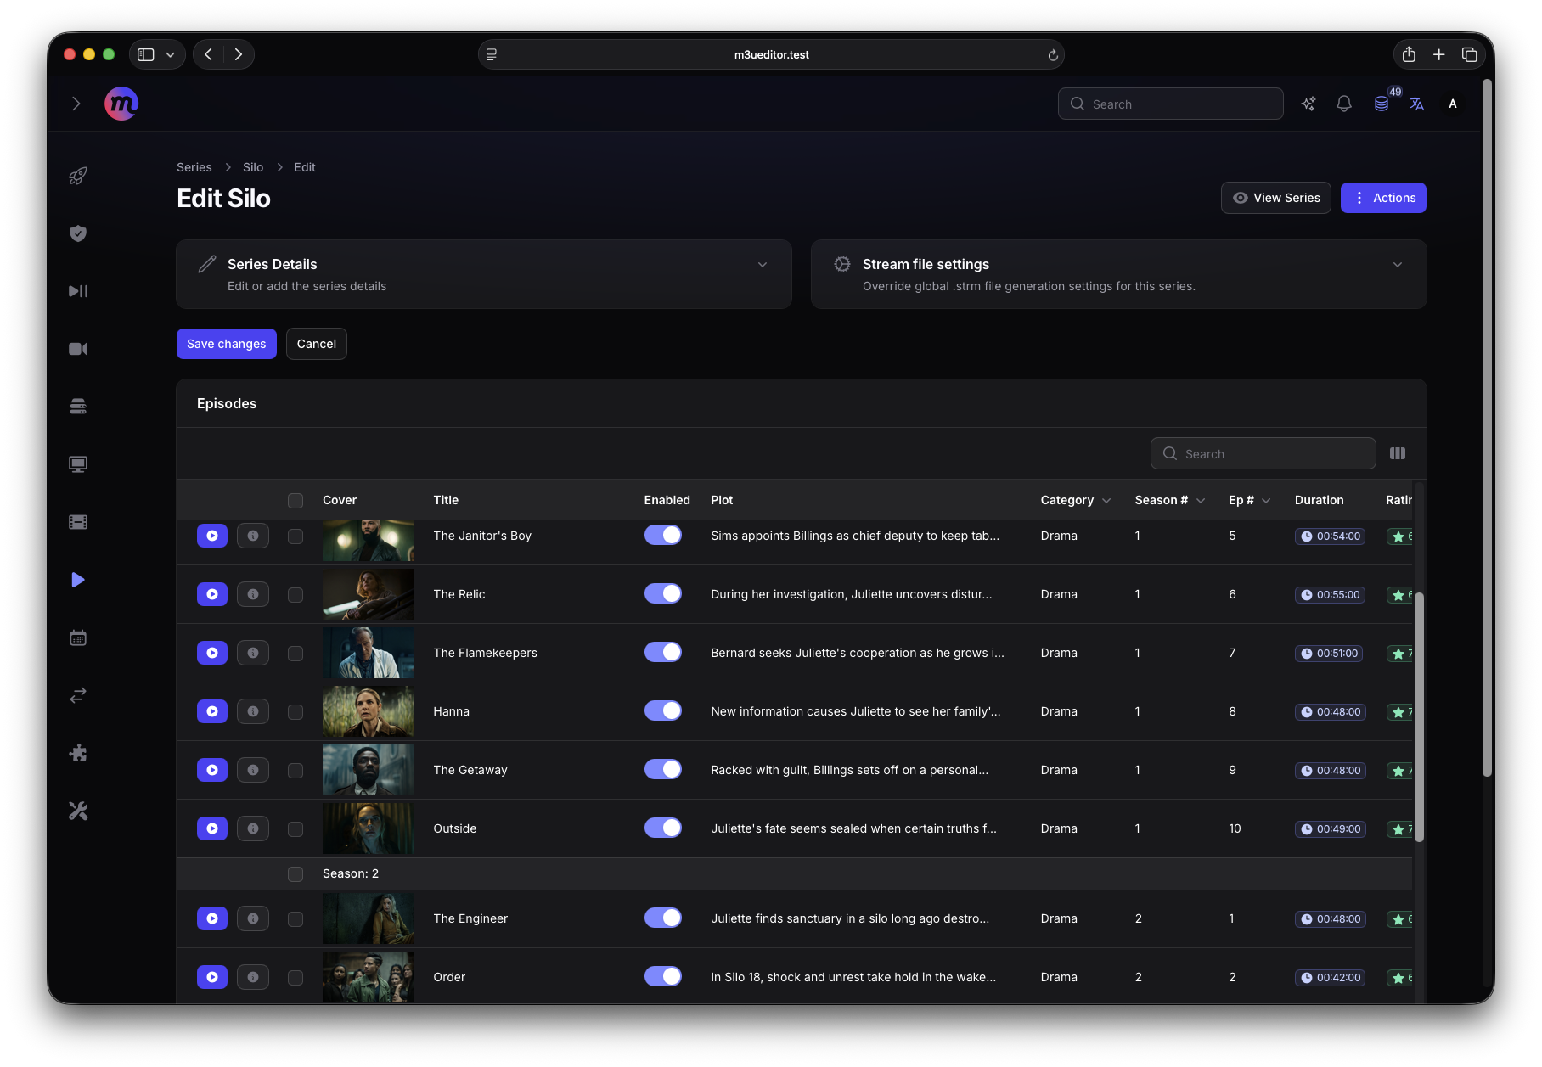Screen dimensions: 1542x1067
Task: Toggle enabled switch for Hanna
Action: (663, 710)
